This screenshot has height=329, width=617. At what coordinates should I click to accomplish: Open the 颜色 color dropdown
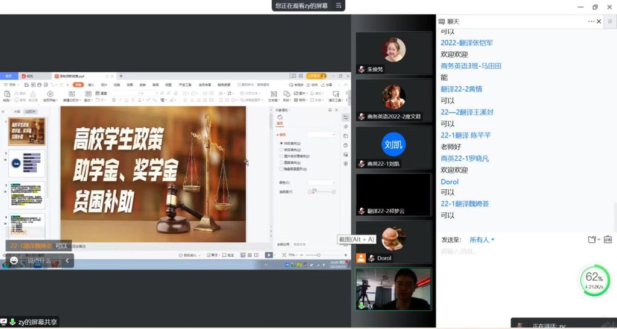pyautogui.click(x=321, y=182)
